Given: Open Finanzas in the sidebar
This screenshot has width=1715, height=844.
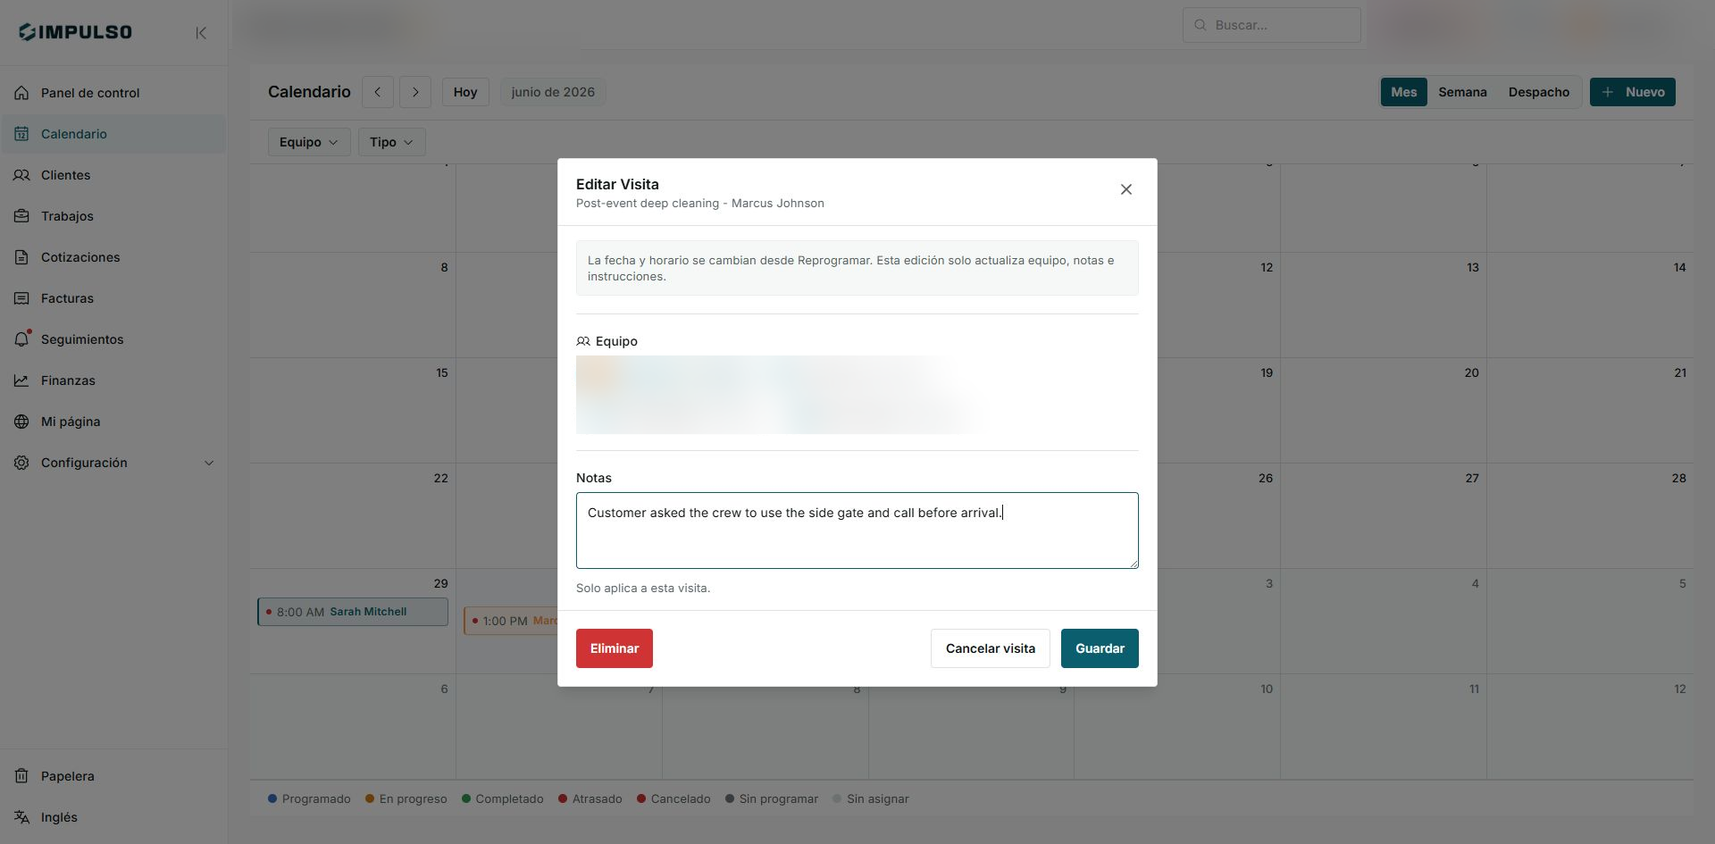Looking at the screenshot, I should tap(113, 380).
